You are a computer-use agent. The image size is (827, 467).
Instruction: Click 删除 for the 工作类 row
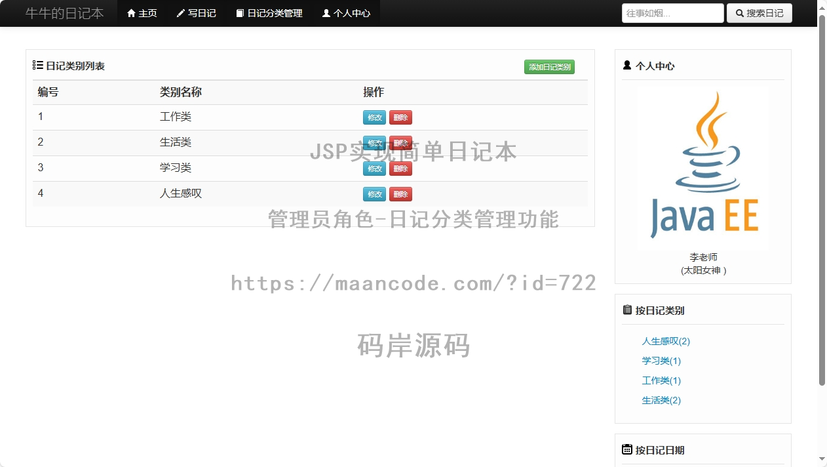[x=400, y=117]
